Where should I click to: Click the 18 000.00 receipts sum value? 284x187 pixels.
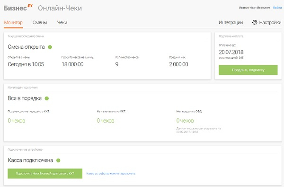72,64
